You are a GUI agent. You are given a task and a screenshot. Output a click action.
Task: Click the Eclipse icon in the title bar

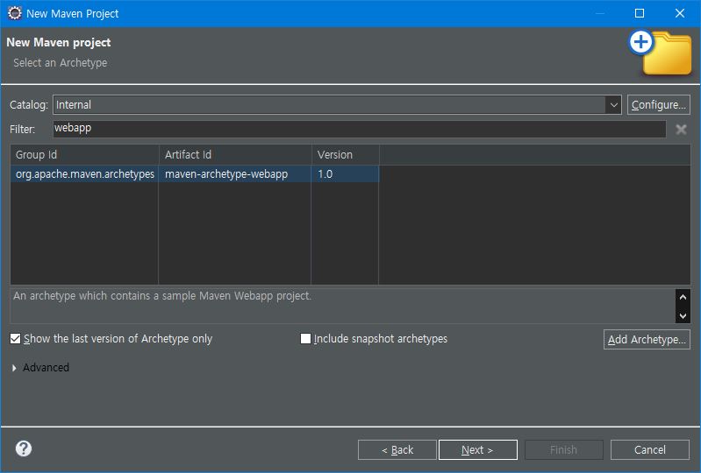[x=14, y=13]
